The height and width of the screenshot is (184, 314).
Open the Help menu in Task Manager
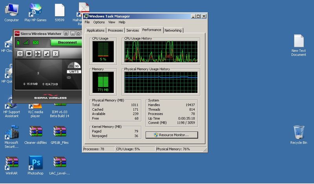(x=122, y=22)
